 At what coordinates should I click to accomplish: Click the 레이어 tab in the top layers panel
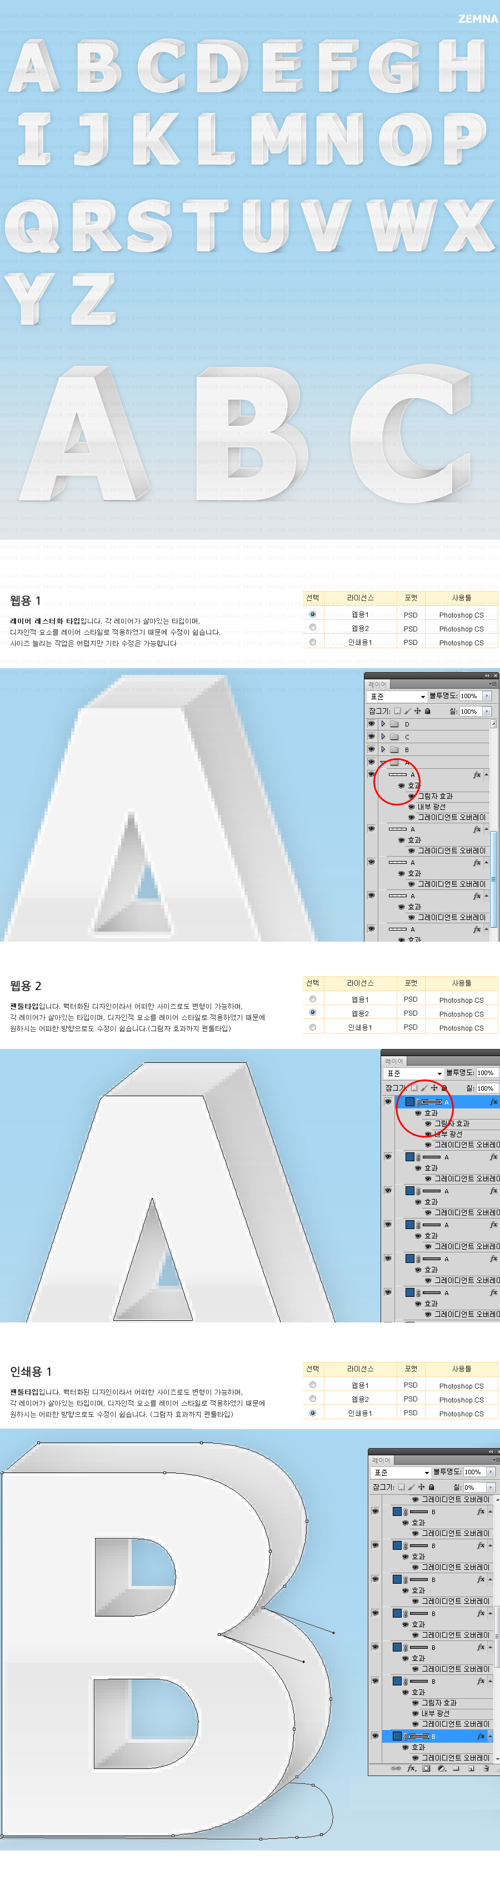[x=377, y=684]
